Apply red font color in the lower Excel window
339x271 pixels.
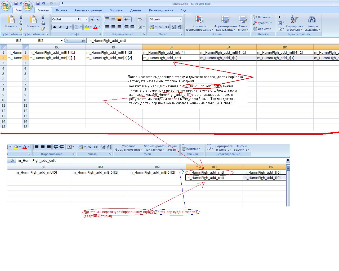coord(25,147)
